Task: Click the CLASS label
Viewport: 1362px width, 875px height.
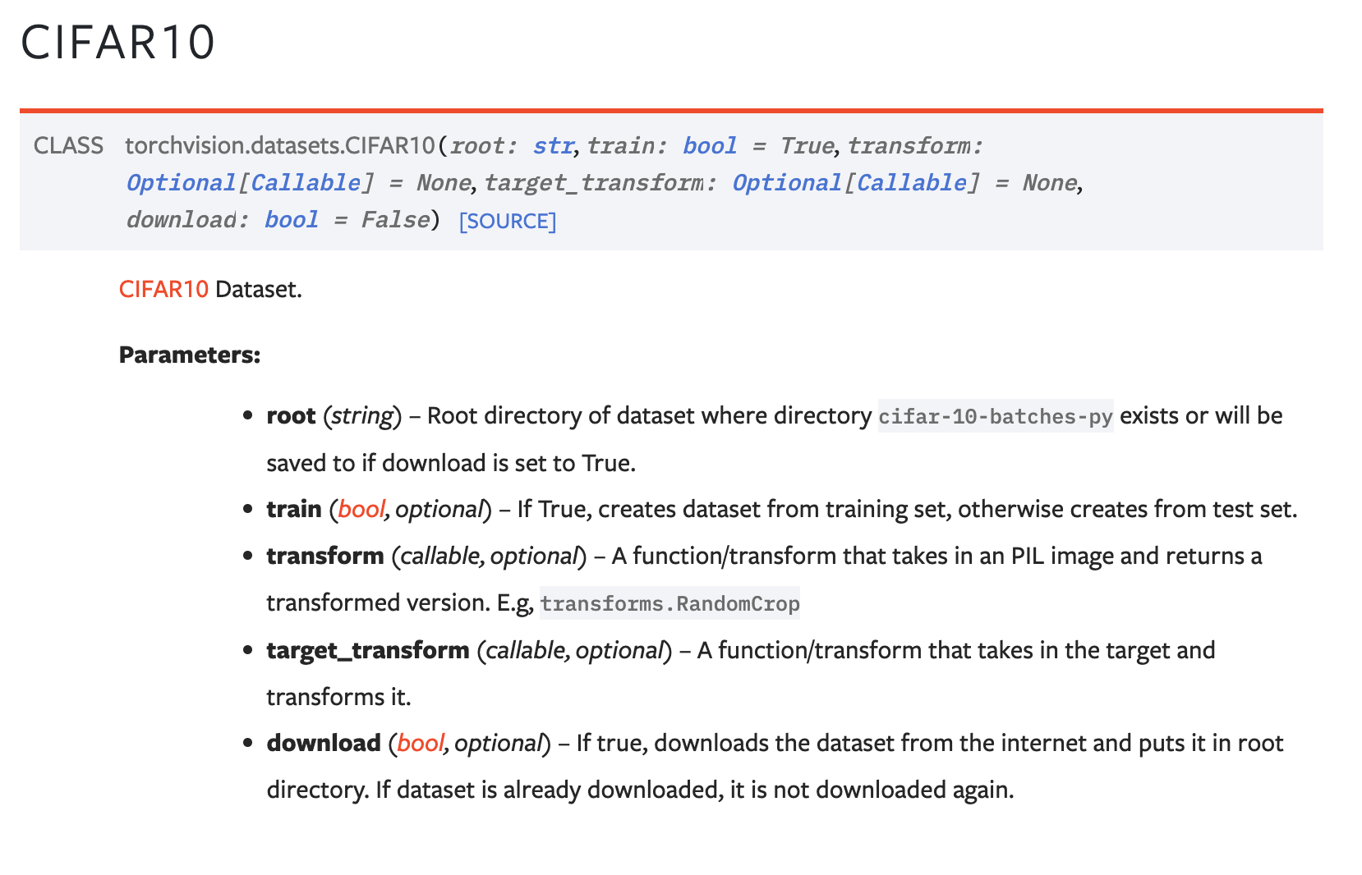Action: tap(68, 145)
